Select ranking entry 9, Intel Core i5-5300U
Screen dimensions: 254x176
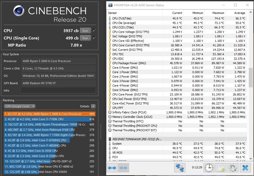click(50, 156)
